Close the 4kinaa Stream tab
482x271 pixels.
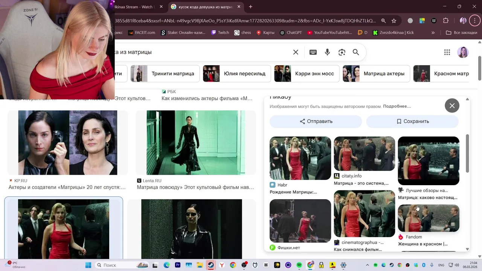161,7
